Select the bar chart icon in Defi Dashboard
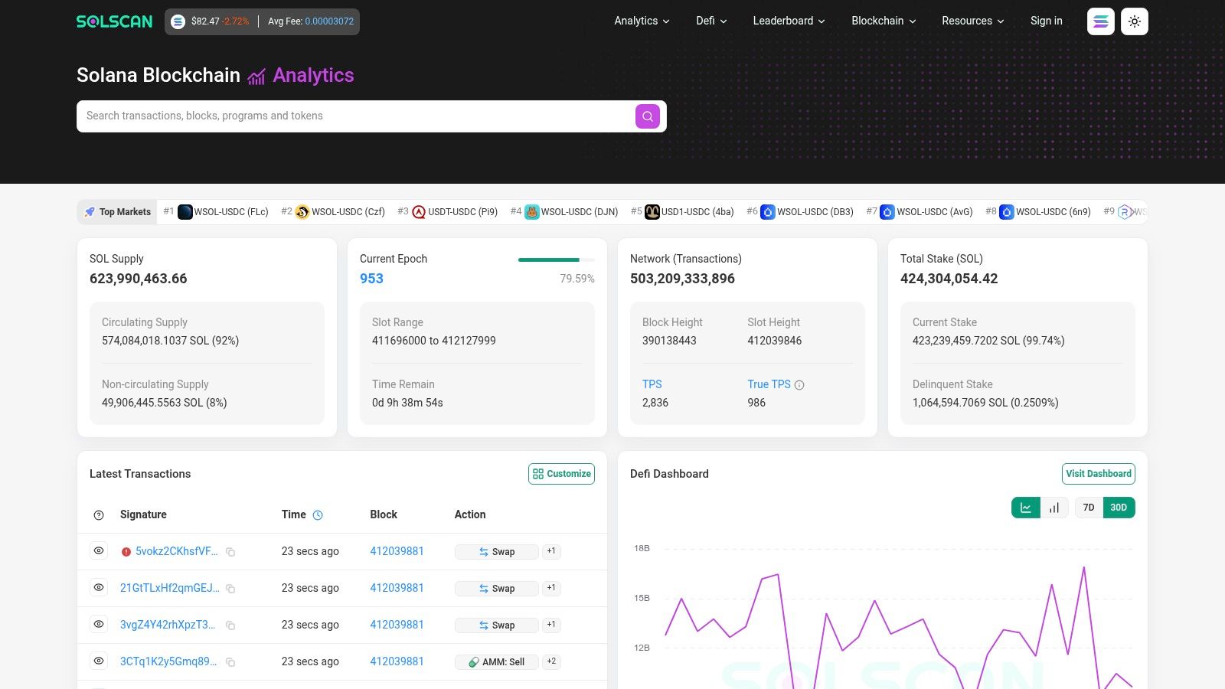Screen dimensions: 1225x689 tap(1054, 507)
